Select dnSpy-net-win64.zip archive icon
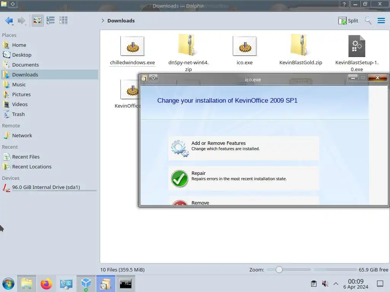 188,45
